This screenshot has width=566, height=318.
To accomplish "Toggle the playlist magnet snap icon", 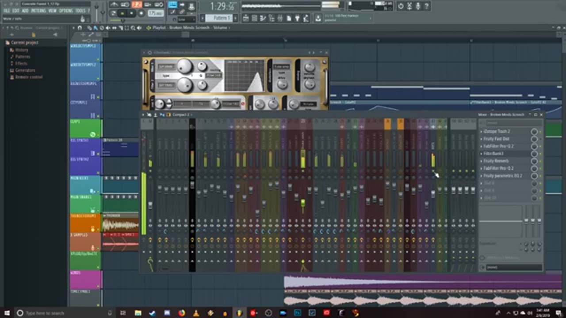I will pos(80,27).
